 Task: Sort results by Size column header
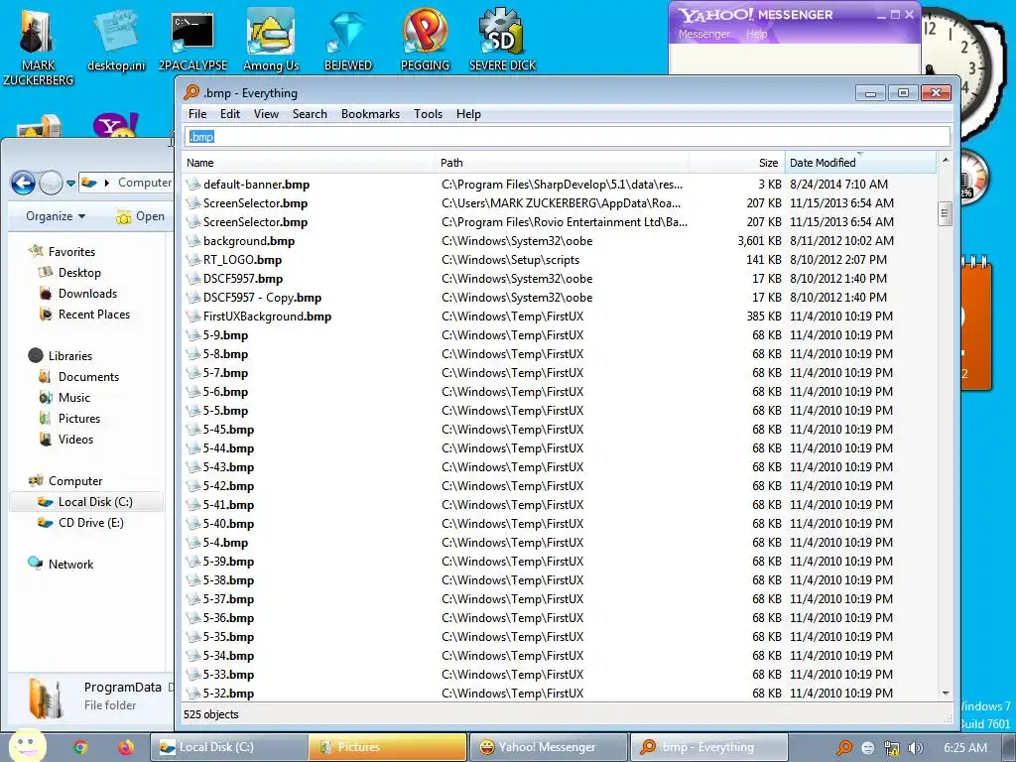point(736,163)
